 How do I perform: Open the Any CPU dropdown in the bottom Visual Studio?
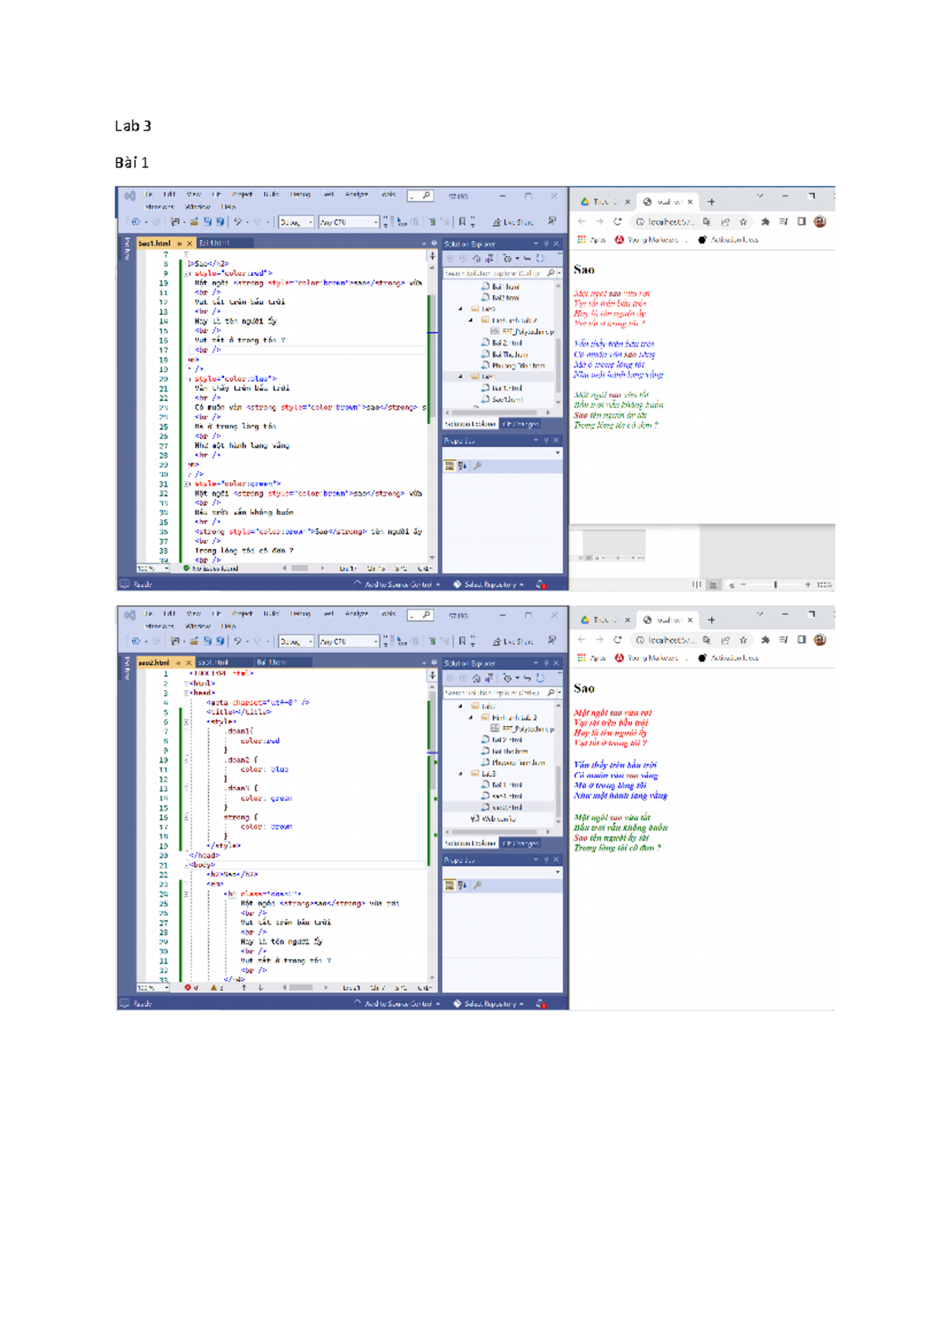pos(348,641)
